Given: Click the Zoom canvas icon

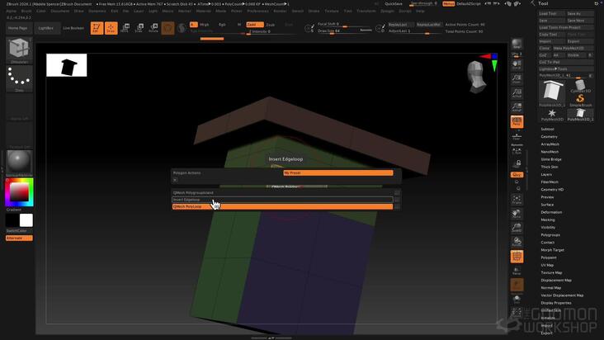Looking at the screenshot, I should tap(517, 79).
